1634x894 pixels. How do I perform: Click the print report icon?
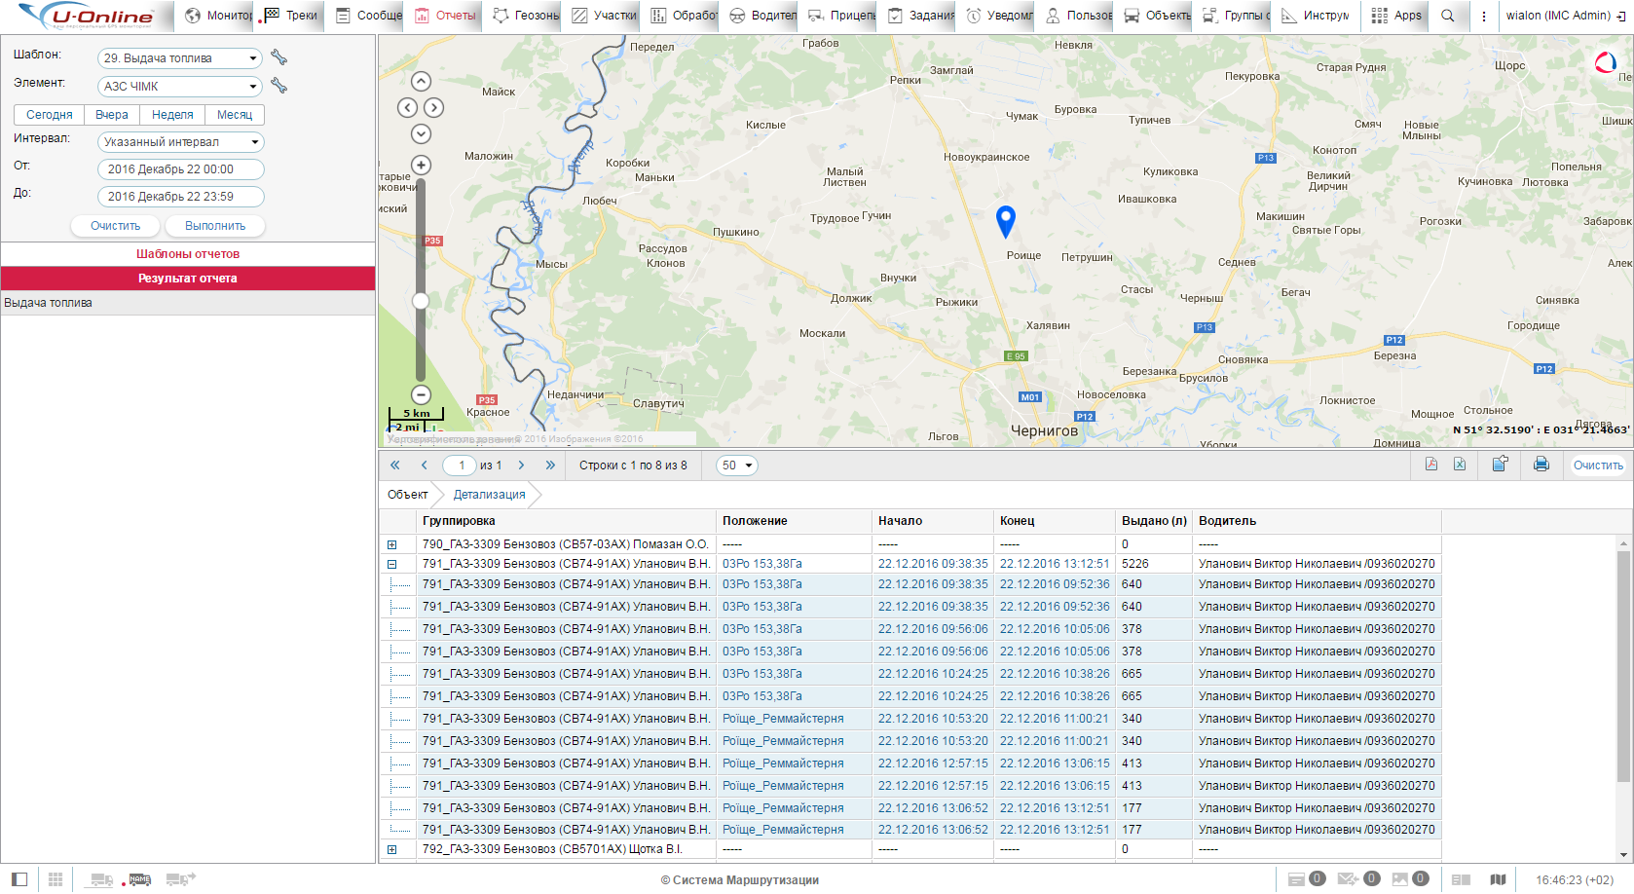coord(1541,465)
